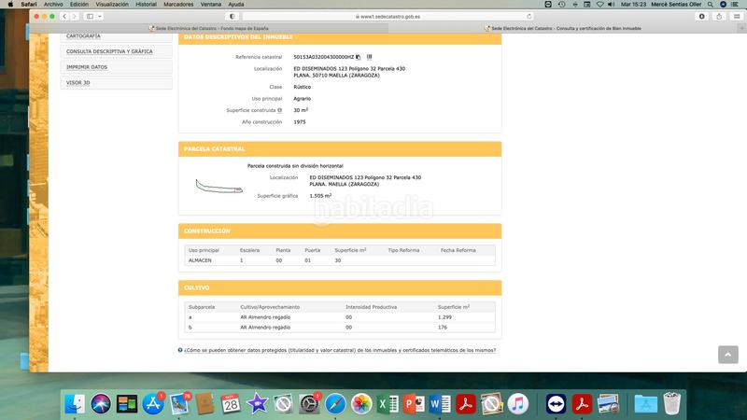Open the CARTOGRAFÍA sidebar link
This screenshot has width=747, height=420.
pos(83,36)
